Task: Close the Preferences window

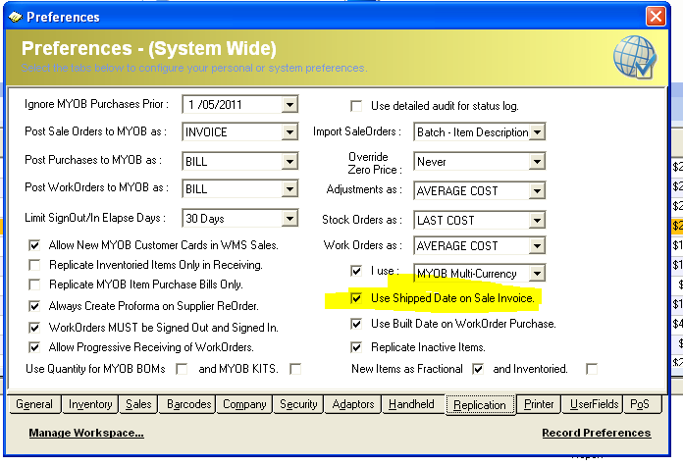Action: (656, 17)
